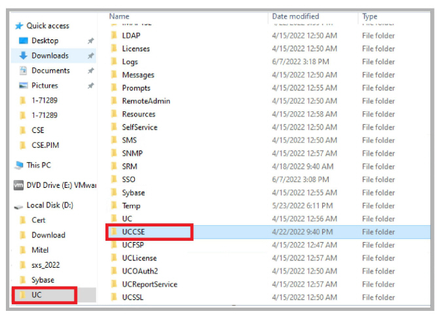Select the Messages folder icon
This screenshot has height=322, width=440.
click(x=114, y=75)
